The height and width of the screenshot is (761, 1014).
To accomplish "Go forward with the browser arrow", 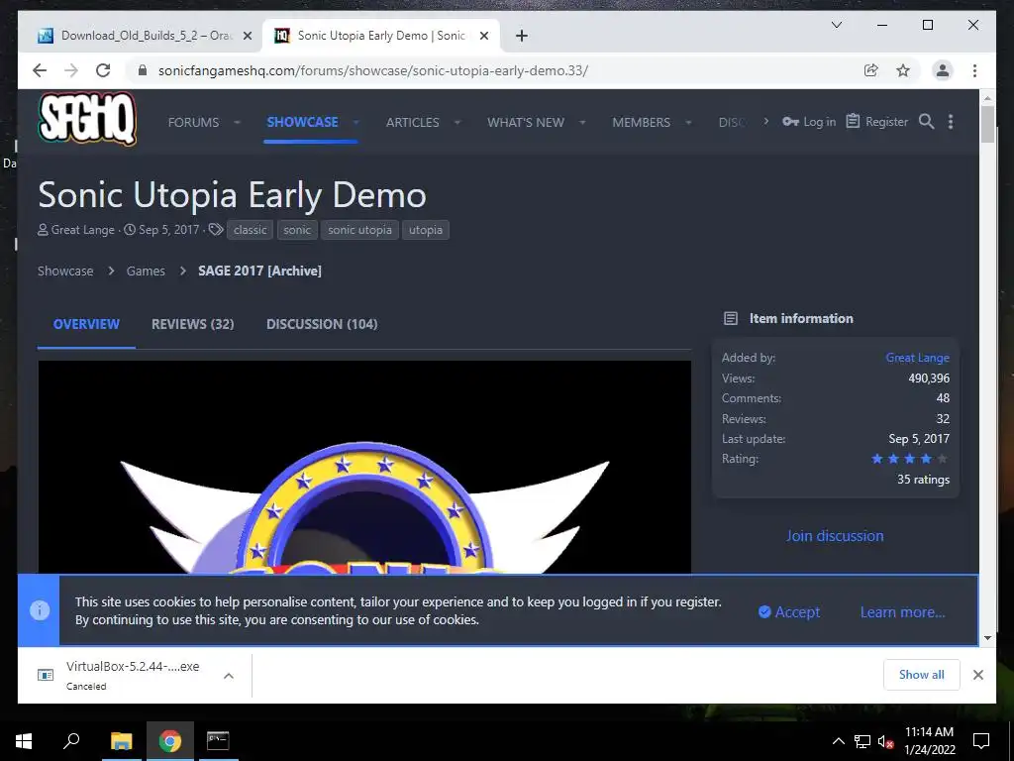I will point(71,70).
